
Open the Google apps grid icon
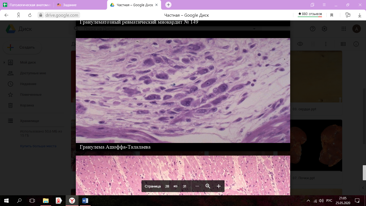pos(344,29)
